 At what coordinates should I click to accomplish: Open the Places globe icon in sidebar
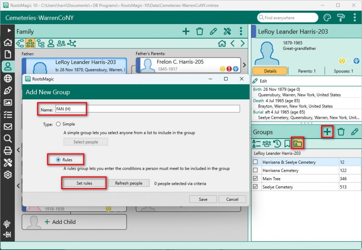pyautogui.click(x=8, y=79)
